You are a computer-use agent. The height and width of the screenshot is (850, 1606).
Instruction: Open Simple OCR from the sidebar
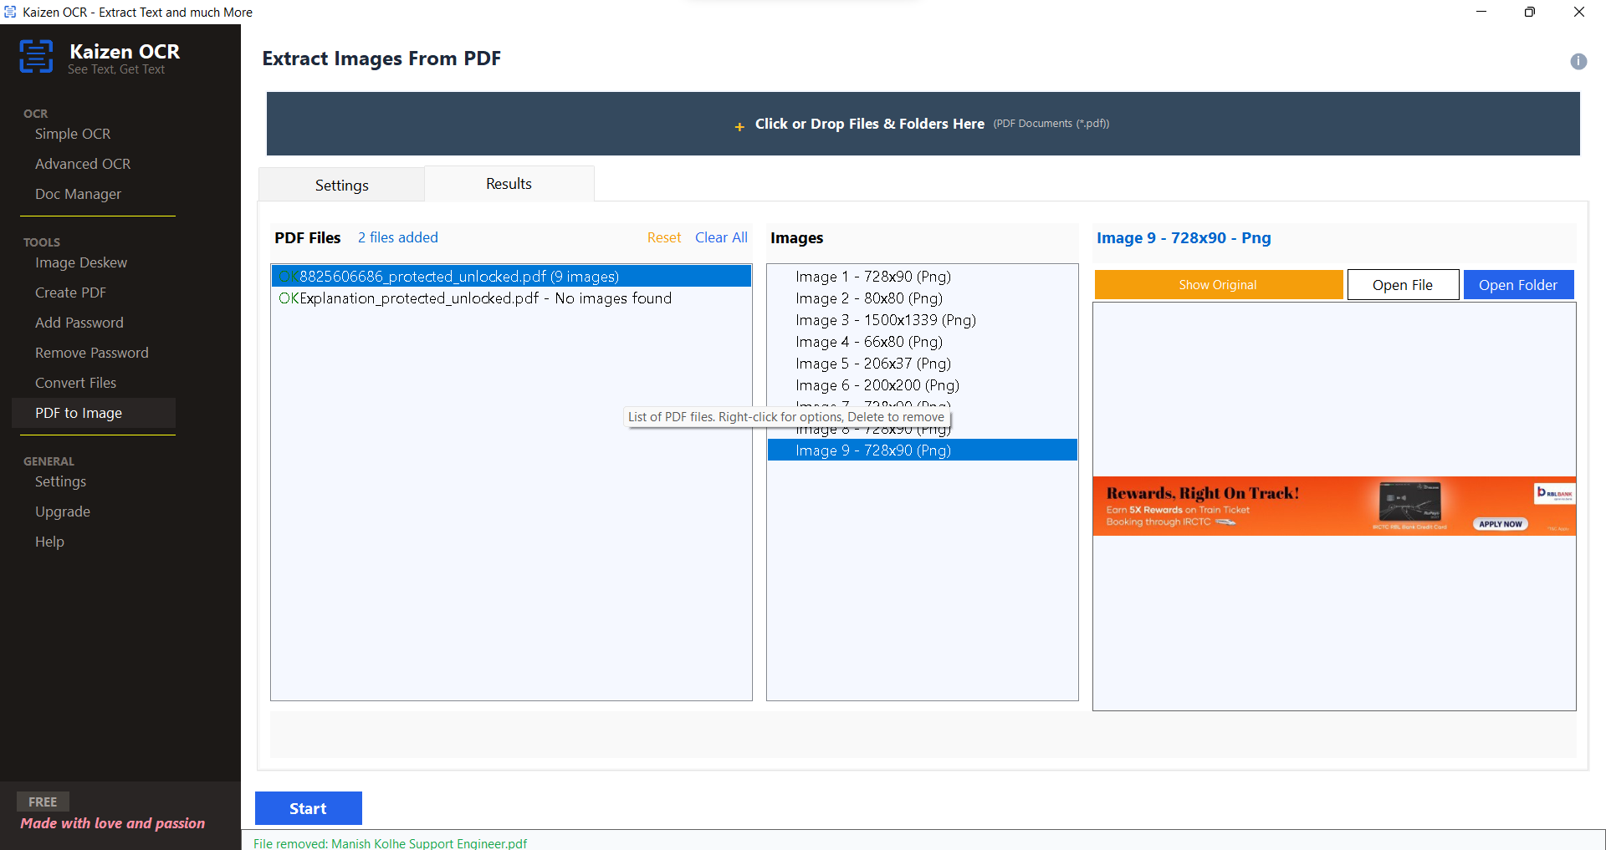pyautogui.click(x=73, y=134)
